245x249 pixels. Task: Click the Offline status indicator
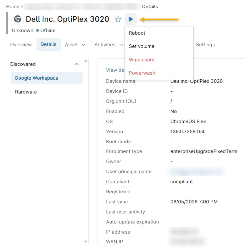pyautogui.click(x=46, y=30)
